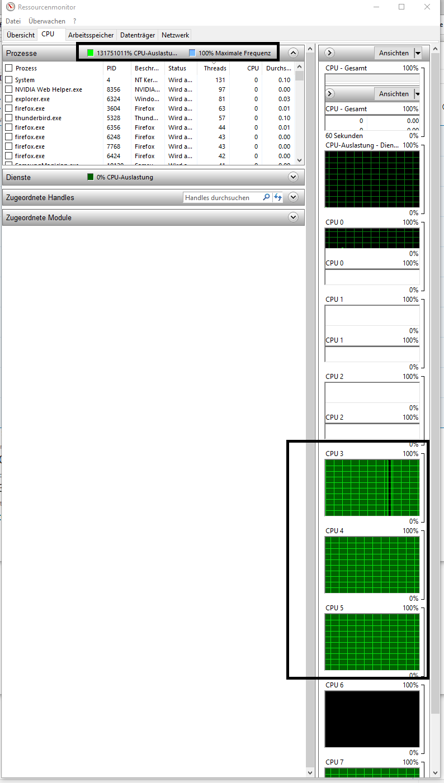Screen dimensions: 444x783
Task: Click the outer Ansichten button in graph pane
Action: 394,53
